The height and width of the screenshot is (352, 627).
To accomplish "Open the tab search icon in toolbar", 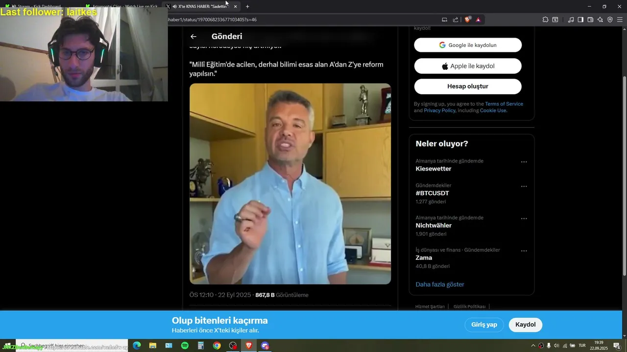I will pyautogui.click(x=555, y=20).
